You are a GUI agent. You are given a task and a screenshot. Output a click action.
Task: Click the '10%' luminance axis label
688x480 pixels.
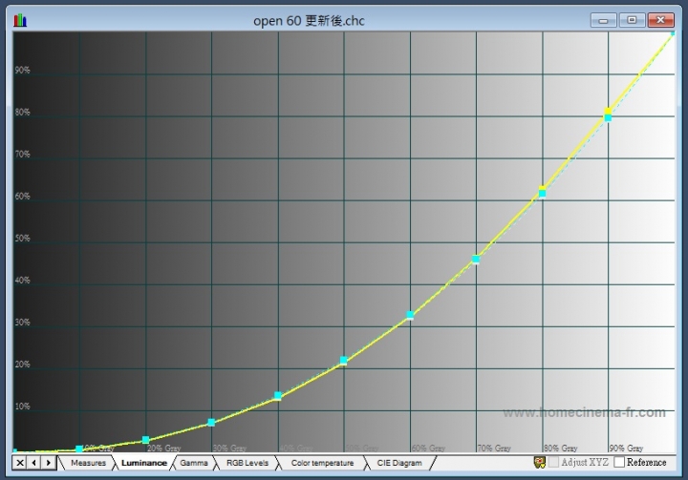click(22, 407)
